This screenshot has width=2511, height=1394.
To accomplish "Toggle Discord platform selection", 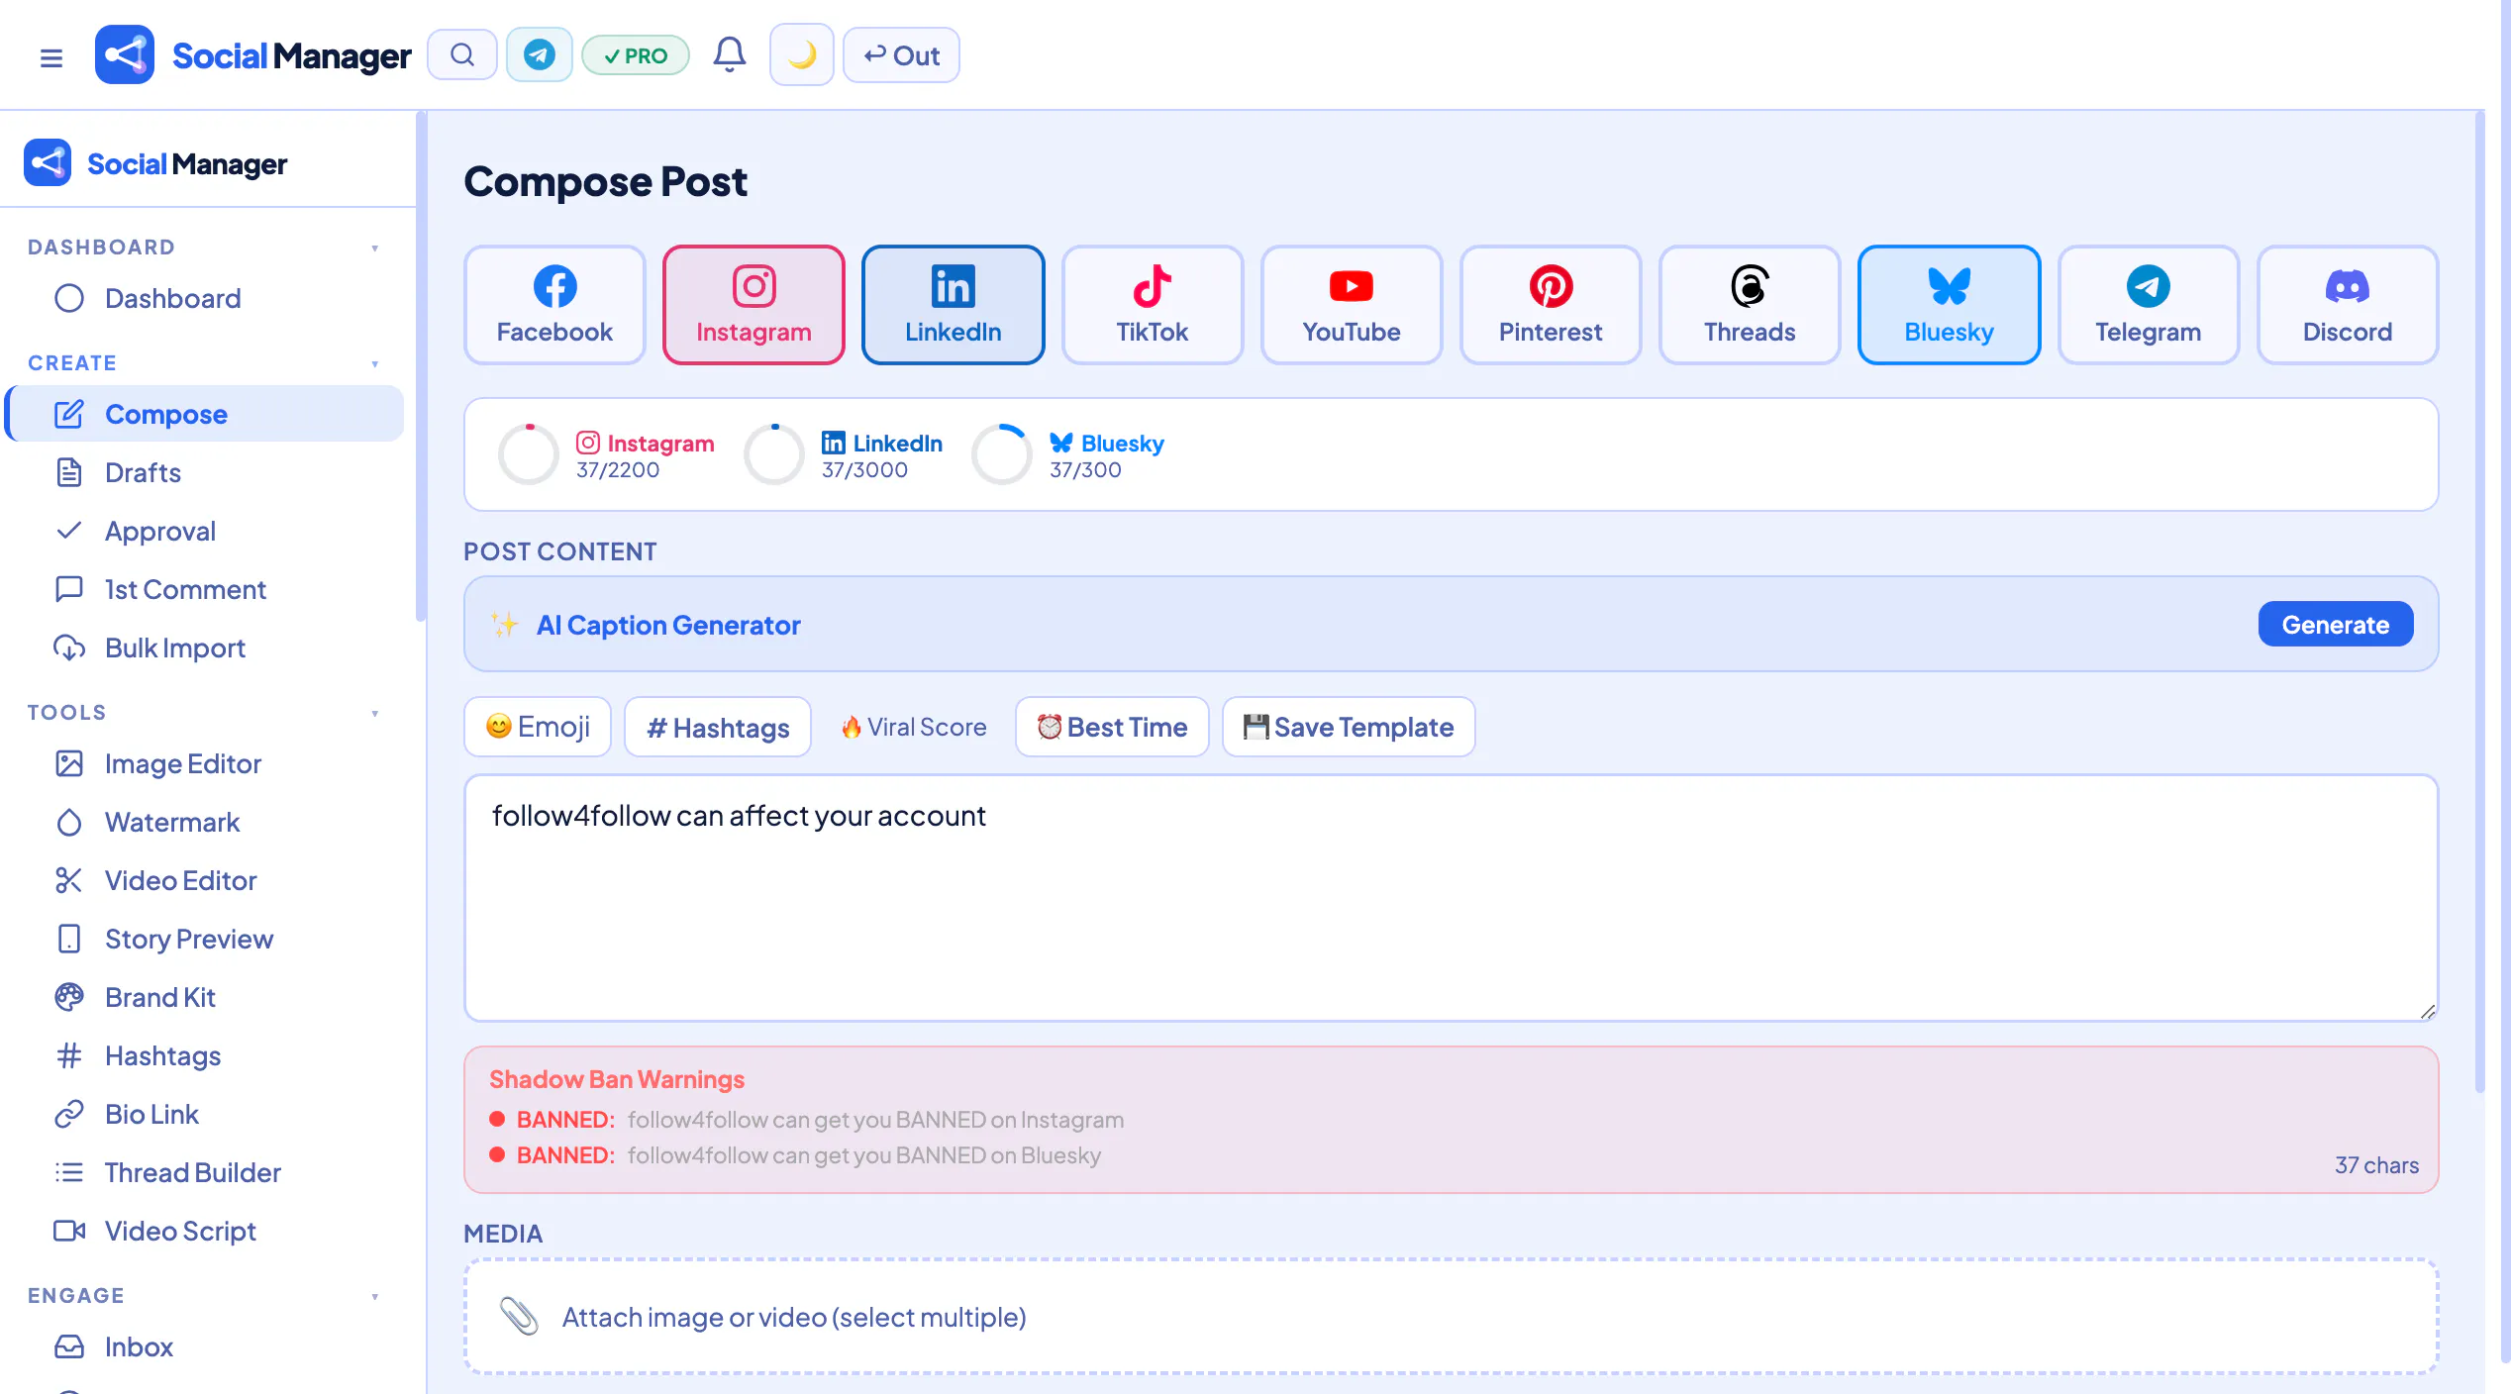I will click(x=2348, y=305).
